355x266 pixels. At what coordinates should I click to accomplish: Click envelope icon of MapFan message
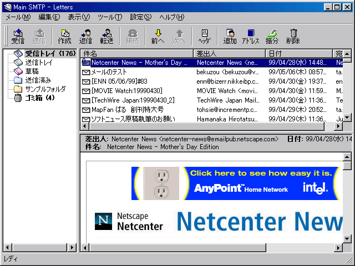pyautogui.click(x=86, y=110)
